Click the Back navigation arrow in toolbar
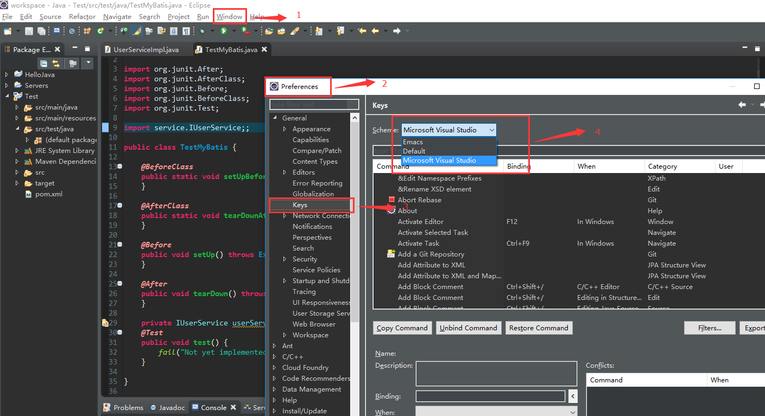765x416 pixels. 375,31
